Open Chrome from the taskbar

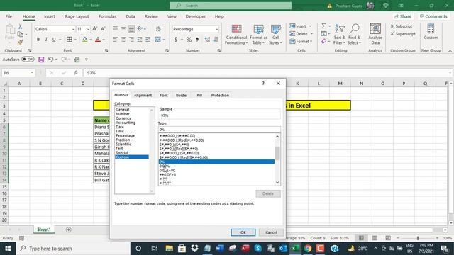click(307, 249)
